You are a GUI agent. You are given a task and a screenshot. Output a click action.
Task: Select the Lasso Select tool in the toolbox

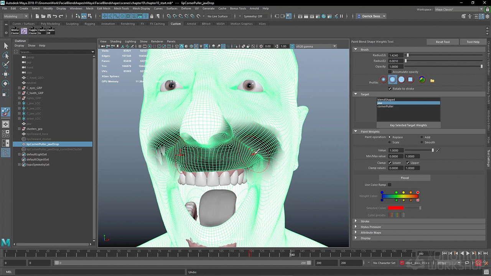[6, 55]
